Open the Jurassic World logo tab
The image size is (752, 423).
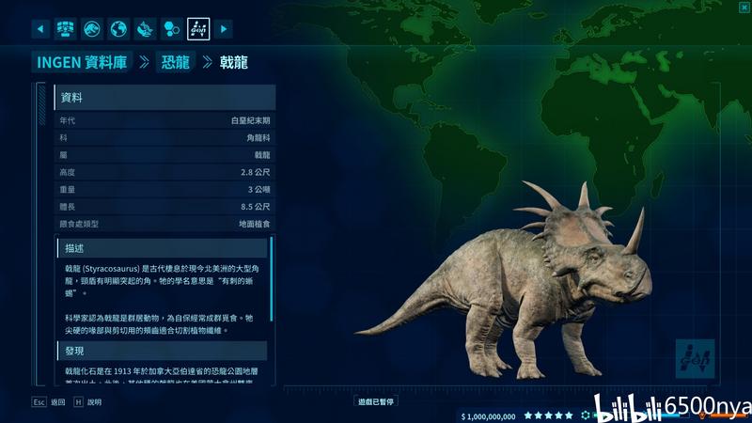click(x=91, y=29)
